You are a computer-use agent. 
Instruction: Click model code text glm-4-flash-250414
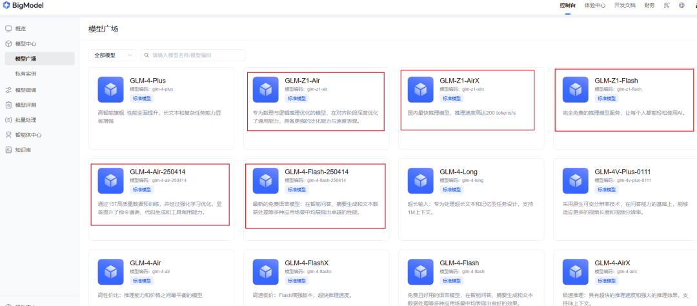(x=327, y=180)
